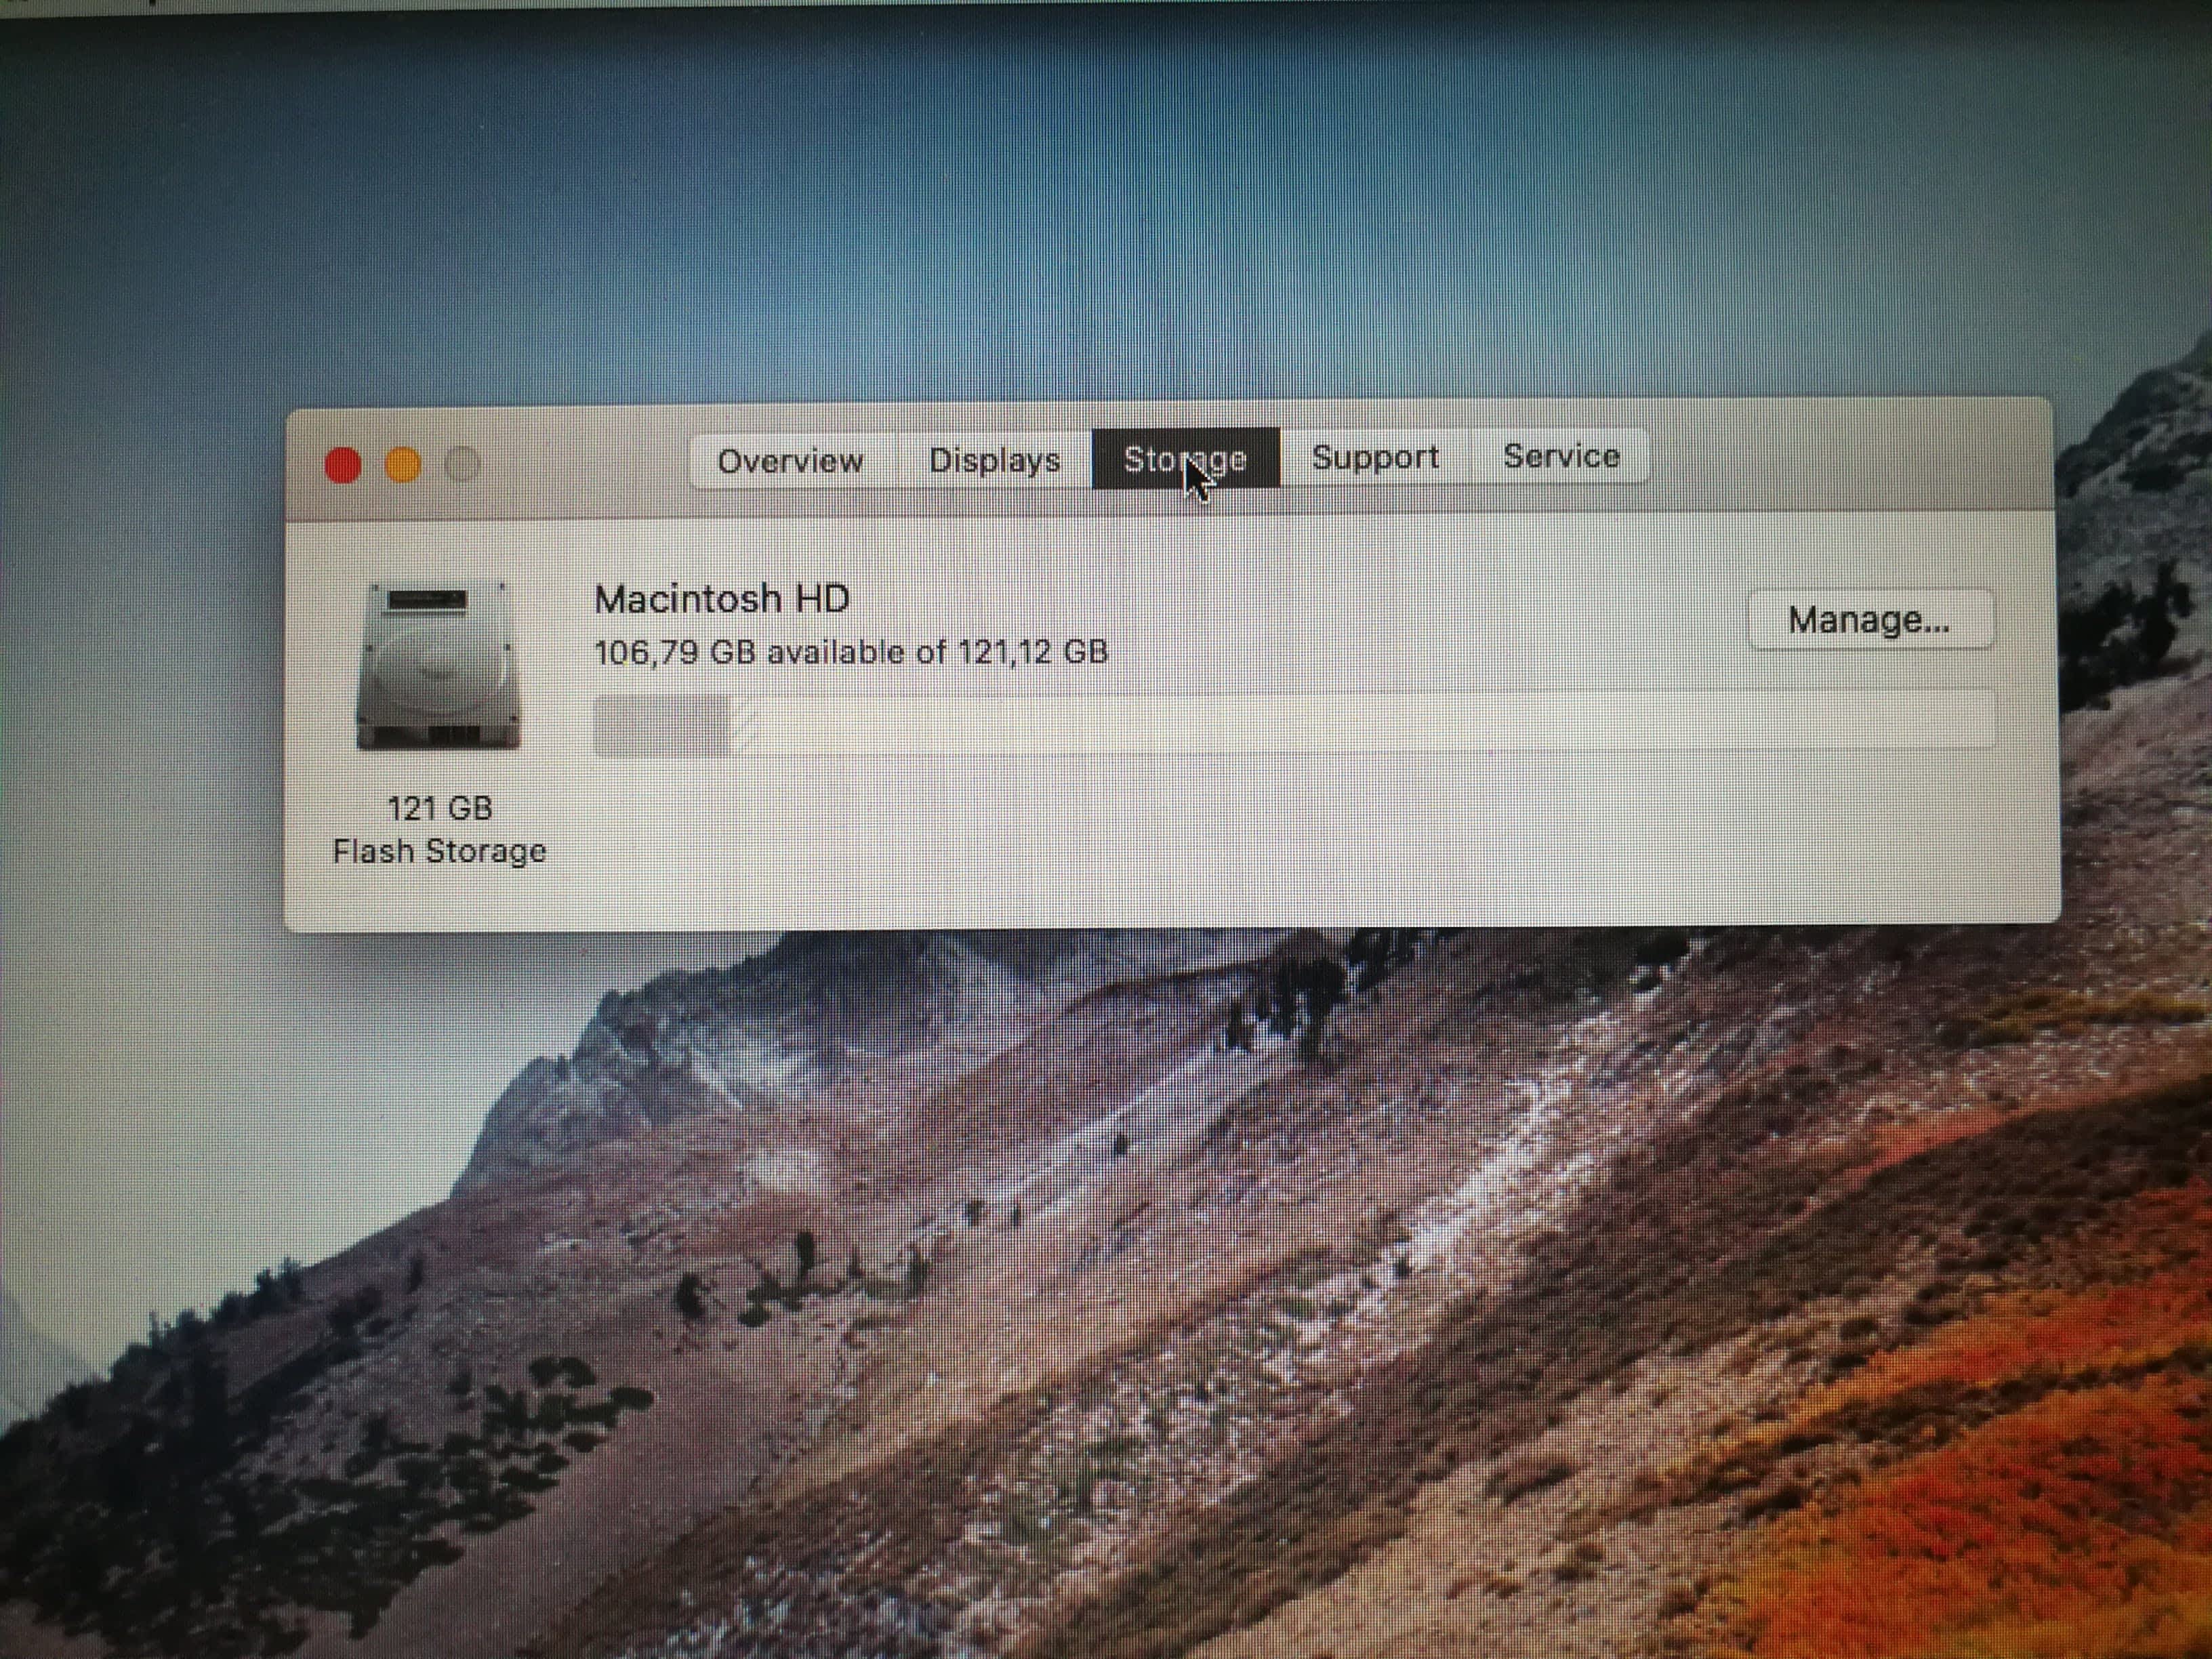Click the 106,79 GB available text
Viewport: 2212px width, 1659px height.
(x=851, y=652)
